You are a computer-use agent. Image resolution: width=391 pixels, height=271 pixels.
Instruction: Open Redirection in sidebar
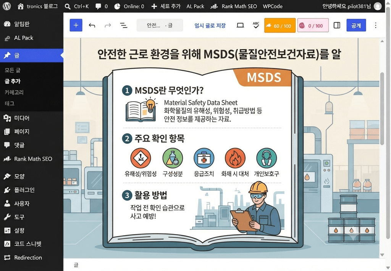click(32, 257)
